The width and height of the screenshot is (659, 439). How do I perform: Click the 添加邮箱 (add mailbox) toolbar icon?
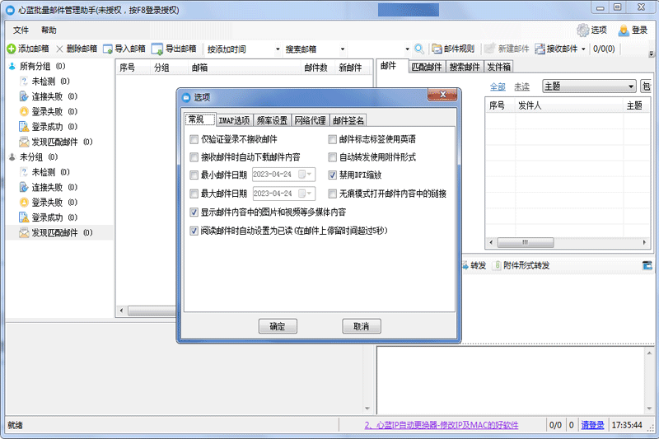click(12, 49)
